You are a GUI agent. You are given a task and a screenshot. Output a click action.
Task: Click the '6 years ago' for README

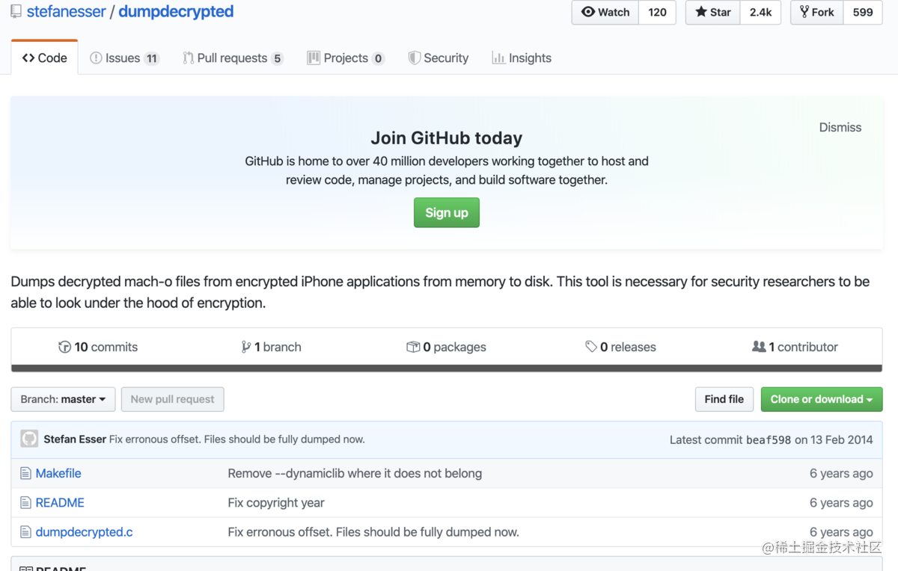(841, 502)
